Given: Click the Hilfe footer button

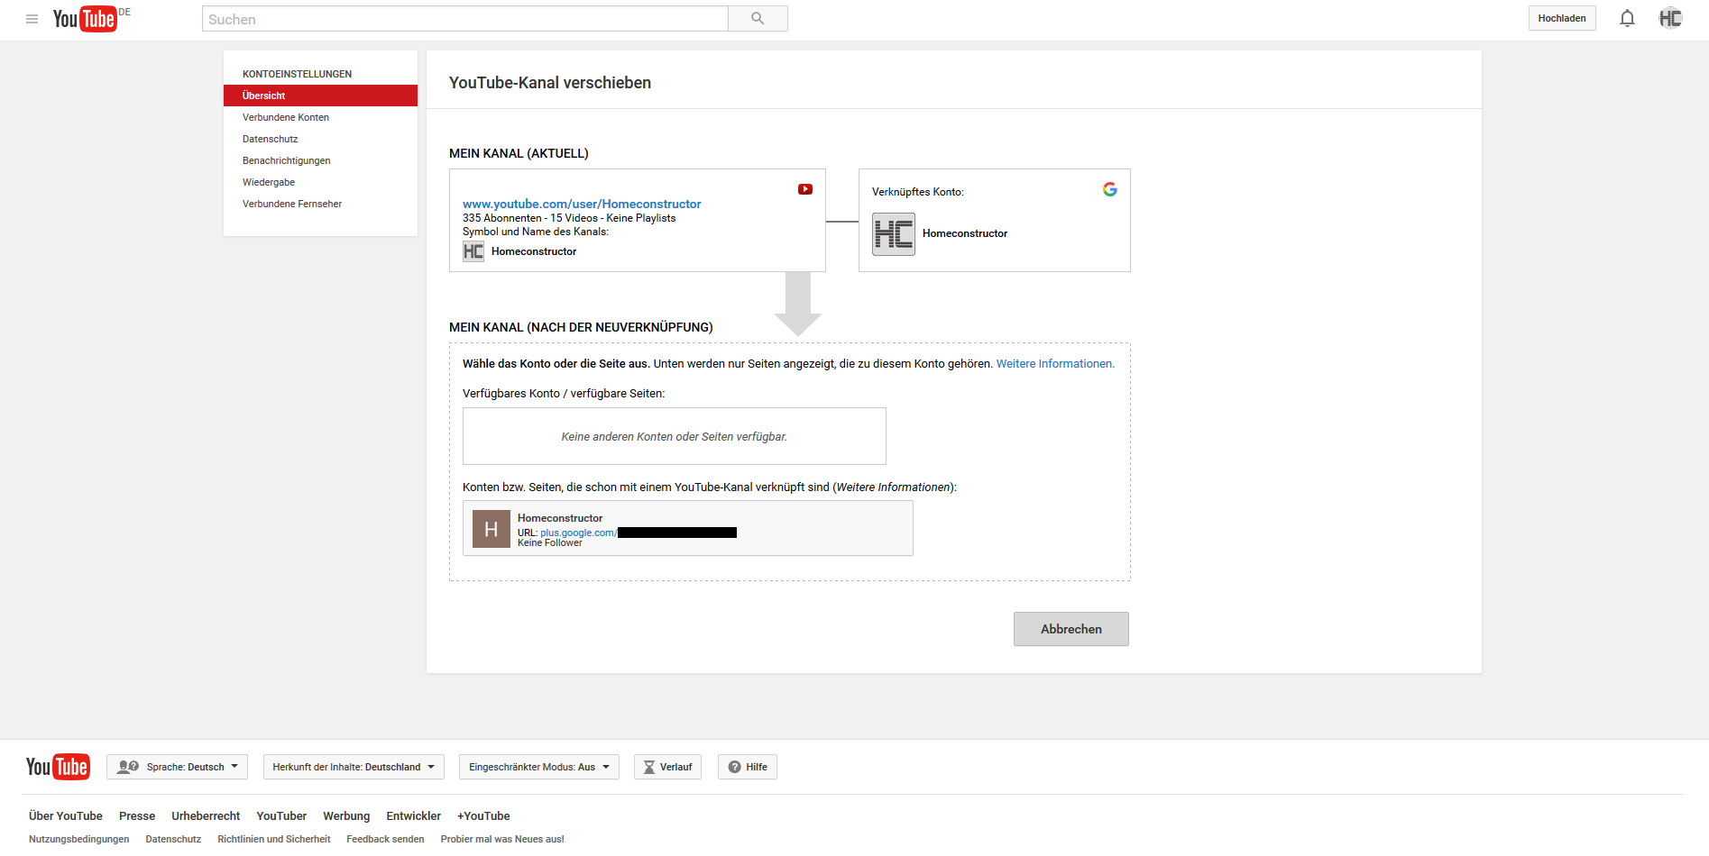Looking at the screenshot, I should click(x=748, y=768).
